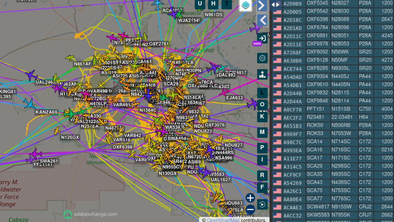Select the NDU827 yellow aircraft
This screenshot has width=394, height=222.
(x=220, y=139)
